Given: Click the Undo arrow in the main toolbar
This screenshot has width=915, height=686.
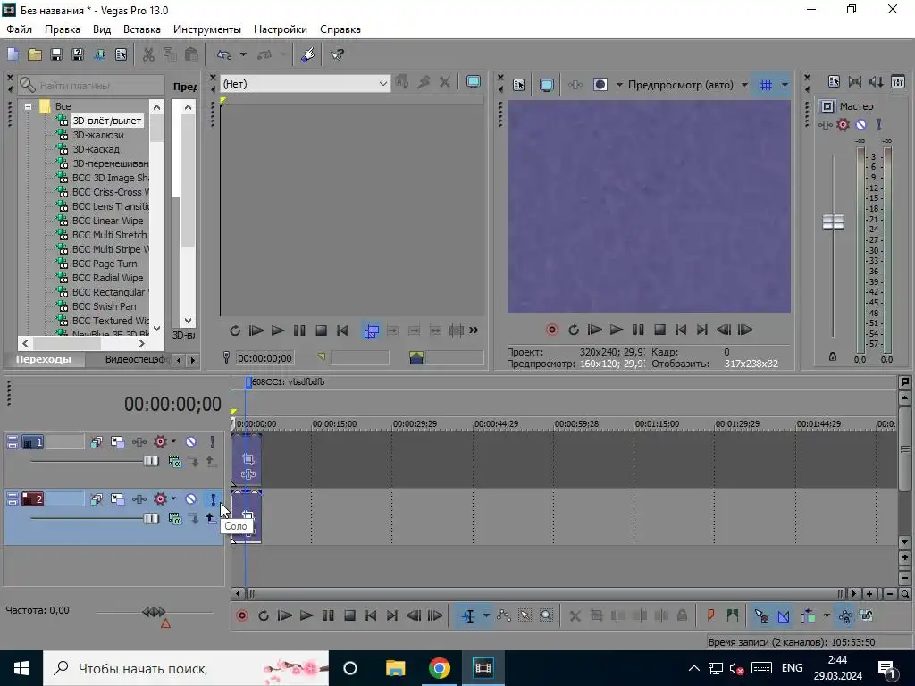Looking at the screenshot, I should click(x=224, y=54).
